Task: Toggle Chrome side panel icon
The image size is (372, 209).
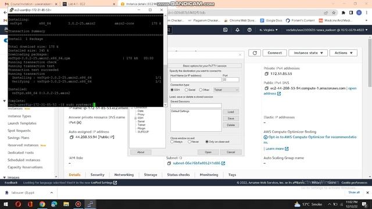Action: coord(351,13)
